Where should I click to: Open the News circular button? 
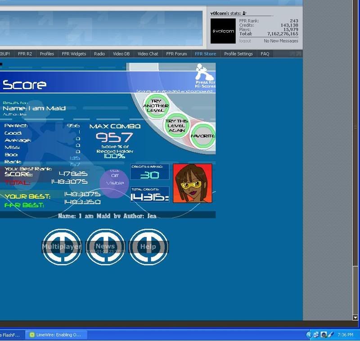tap(105, 247)
